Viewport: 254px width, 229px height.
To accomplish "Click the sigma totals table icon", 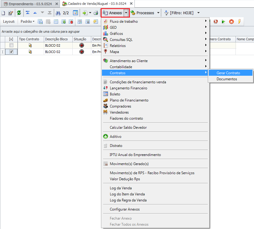I will pyautogui.click(x=88, y=22).
